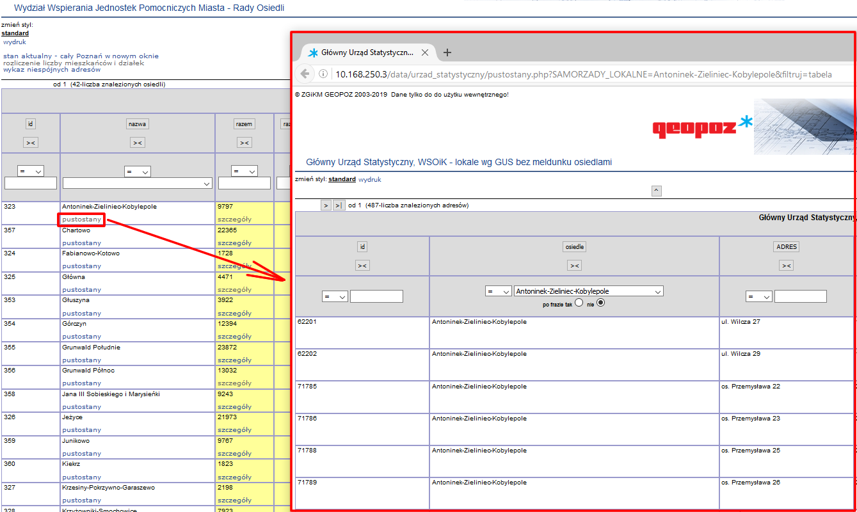Screen dimensions: 857x512
Task: Click the id filter input field in popup
Action: point(376,296)
